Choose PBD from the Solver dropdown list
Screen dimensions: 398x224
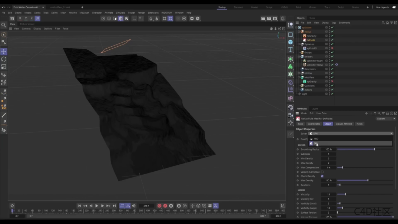316,139
